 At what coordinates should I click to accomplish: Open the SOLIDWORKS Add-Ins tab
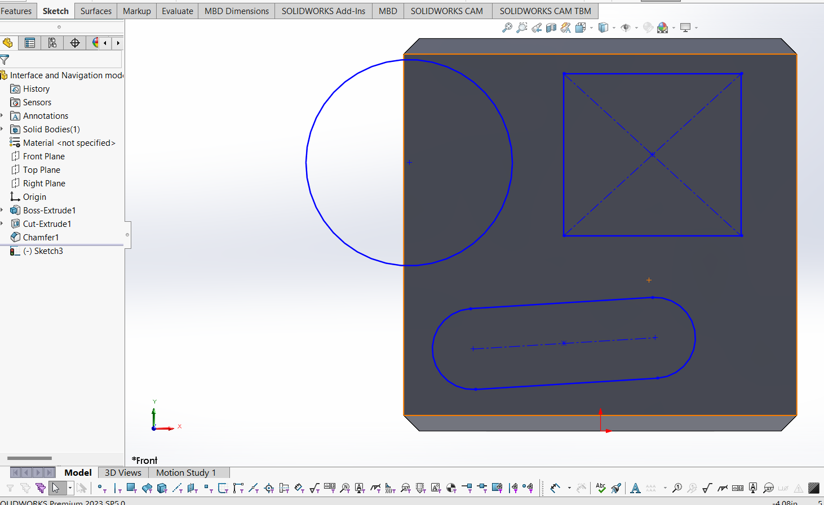click(324, 11)
